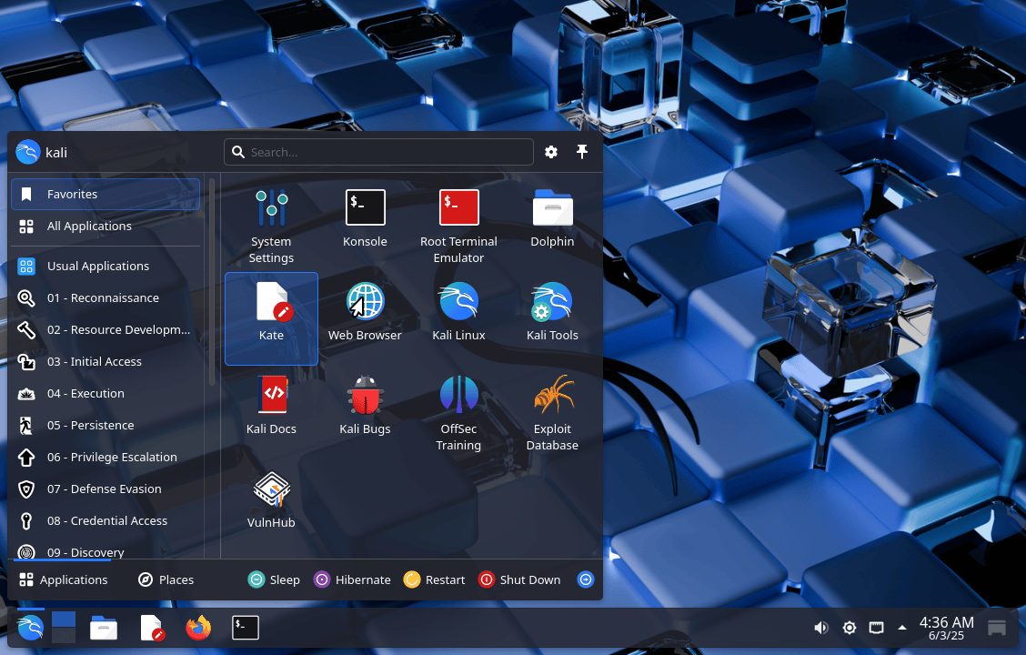Image resolution: width=1026 pixels, height=655 pixels.
Task: Launch Firefox from the taskbar
Action: pos(198,628)
